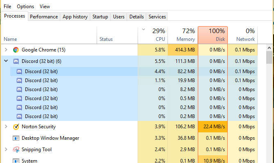The image size is (274, 163).
Task: Open the Options menu
Action: coord(25,7)
